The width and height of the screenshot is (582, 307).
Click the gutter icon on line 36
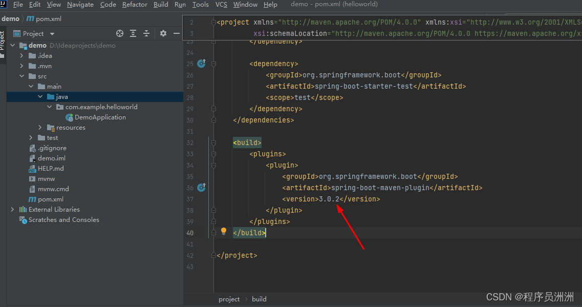[x=201, y=188]
